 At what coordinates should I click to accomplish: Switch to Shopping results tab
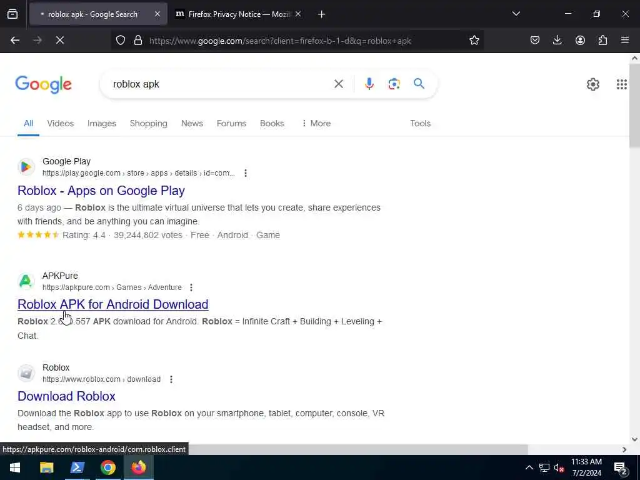click(x=149, y=123)
